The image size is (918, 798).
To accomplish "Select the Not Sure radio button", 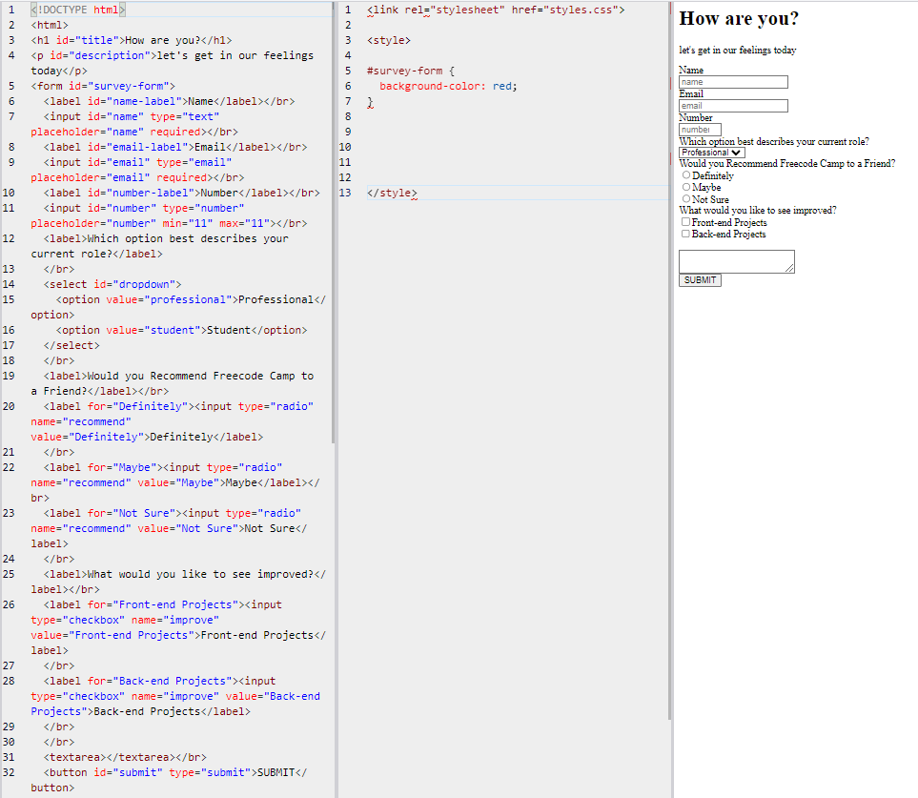I will pos(686,198).
